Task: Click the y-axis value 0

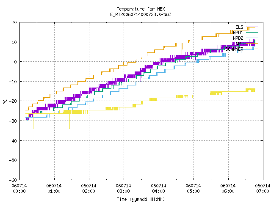Action: pyautogui.click(x=16, y=62)
